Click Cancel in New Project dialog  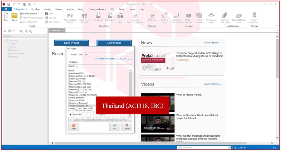click(x=126, y=126)
